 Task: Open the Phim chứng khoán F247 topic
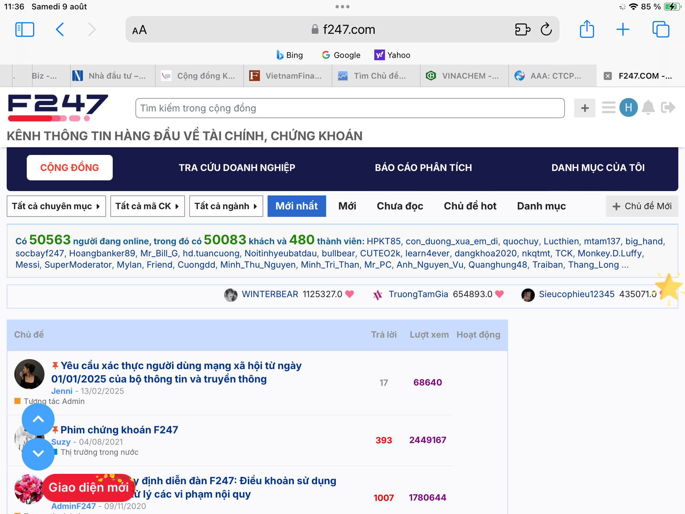pyautogui.click(x=119, y=430)
